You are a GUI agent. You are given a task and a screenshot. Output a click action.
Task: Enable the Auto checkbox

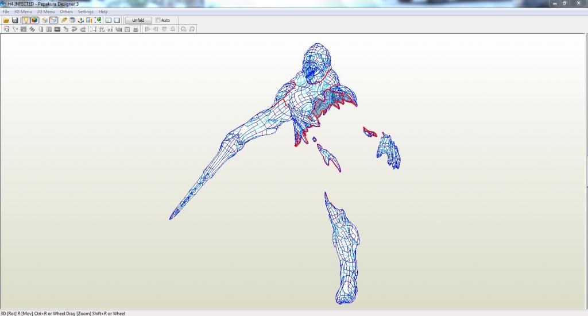click(158, 20)
